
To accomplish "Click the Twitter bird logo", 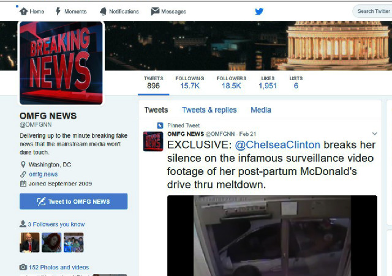I will (259, 11).
